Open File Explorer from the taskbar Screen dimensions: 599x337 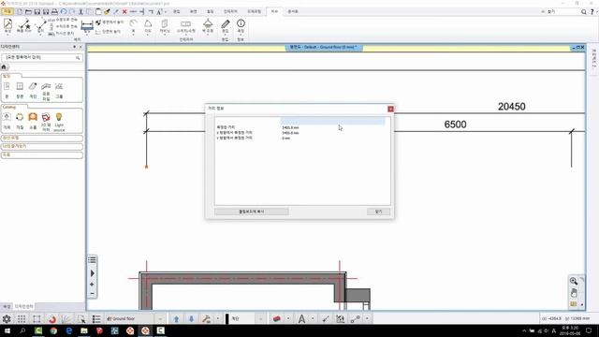[x=84, y=330]
